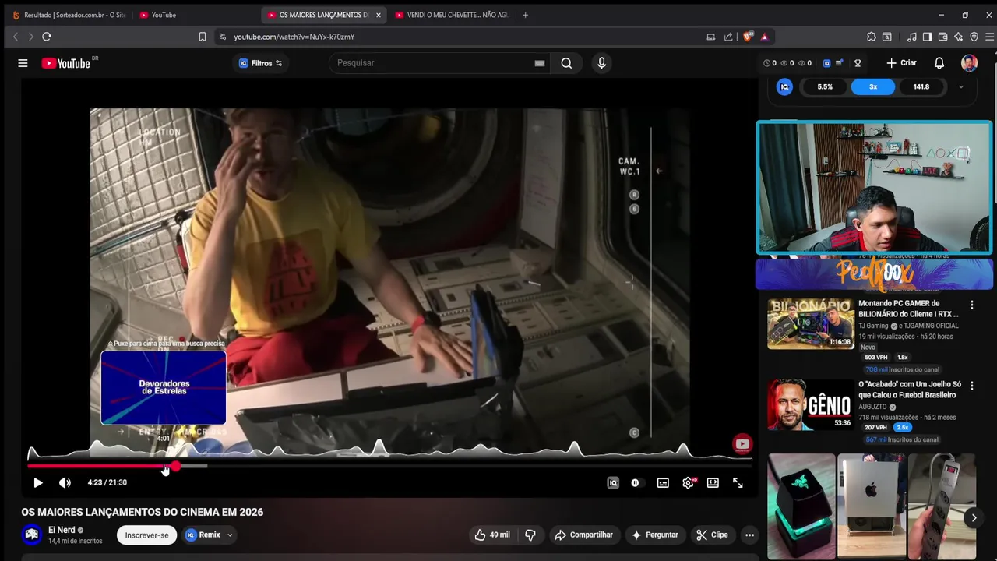Open the on-screen keyboard in search box
The image size is (997, 561).
pos(540,63)
